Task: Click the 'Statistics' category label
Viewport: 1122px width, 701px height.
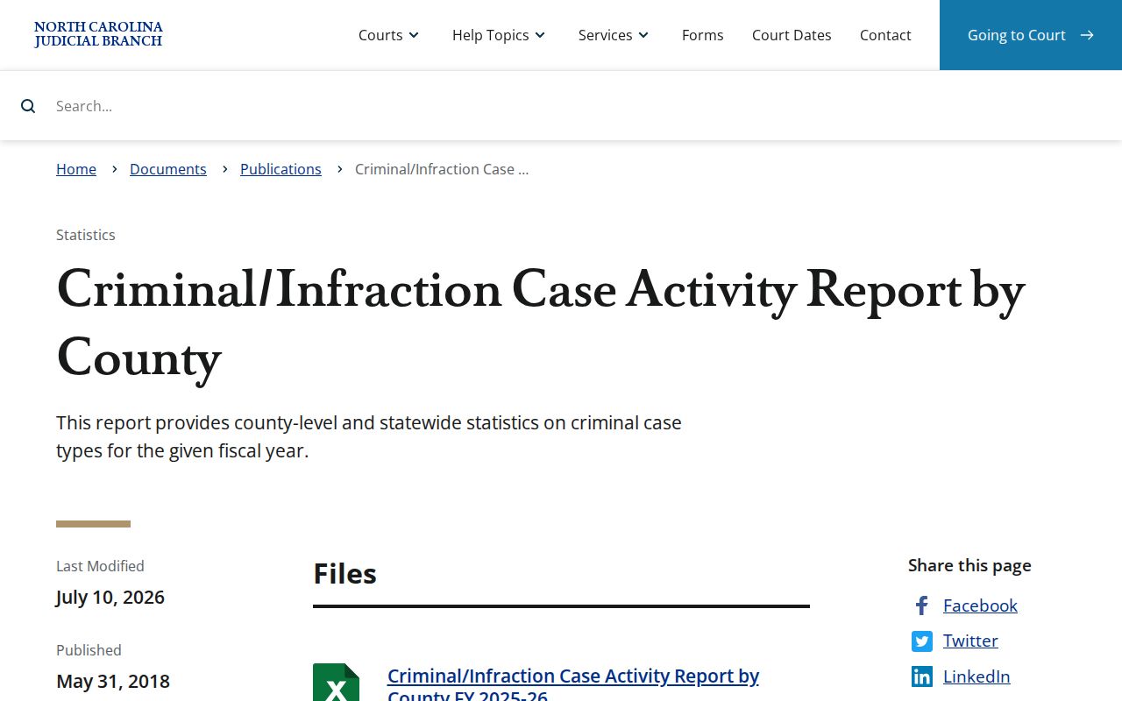Action: click(86, 235)
